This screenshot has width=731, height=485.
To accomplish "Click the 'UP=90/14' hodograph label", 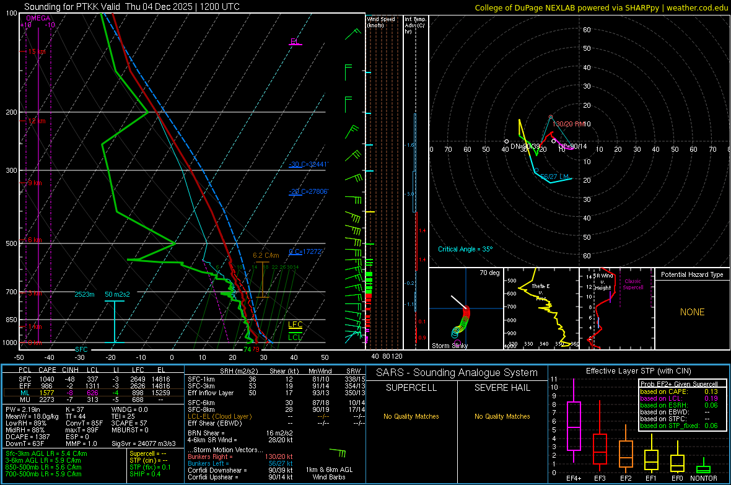I will click(572, 146).
